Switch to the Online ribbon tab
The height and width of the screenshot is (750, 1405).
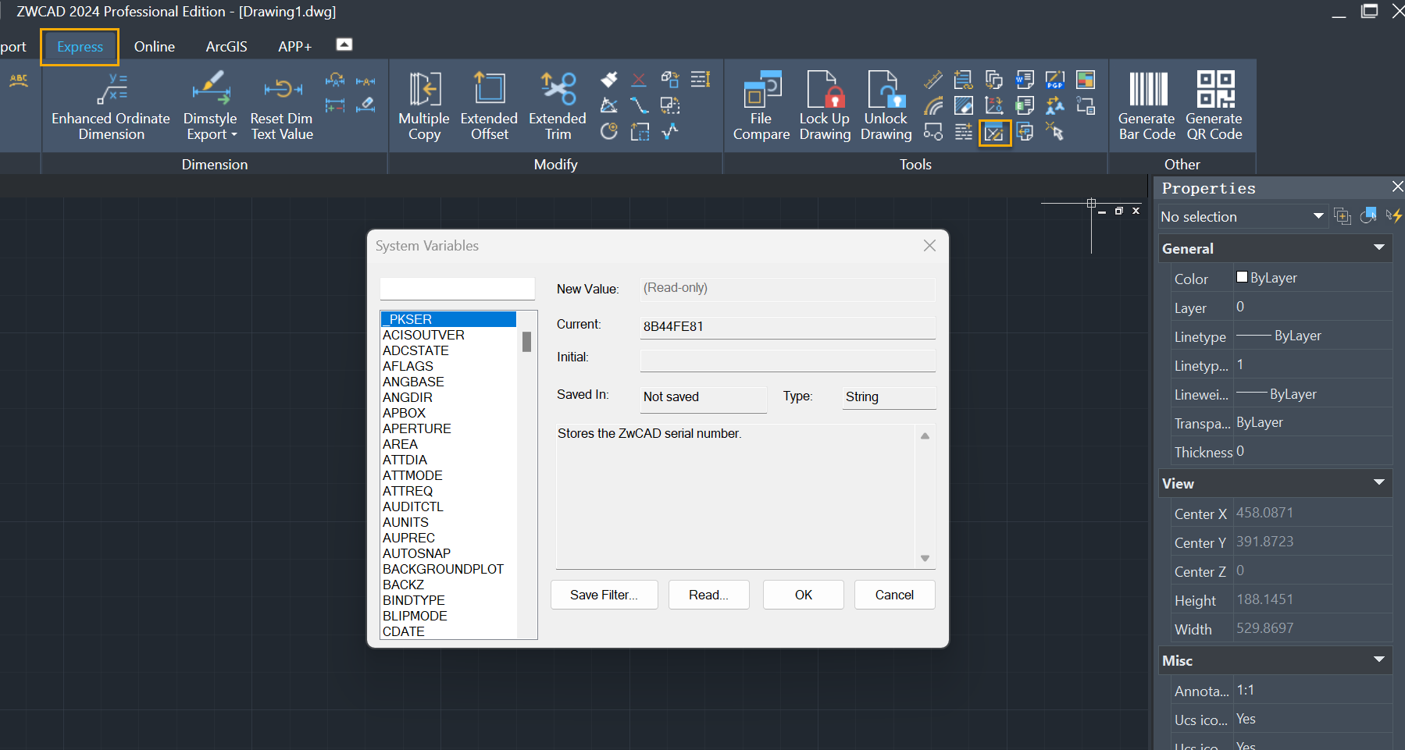point(155,47)
